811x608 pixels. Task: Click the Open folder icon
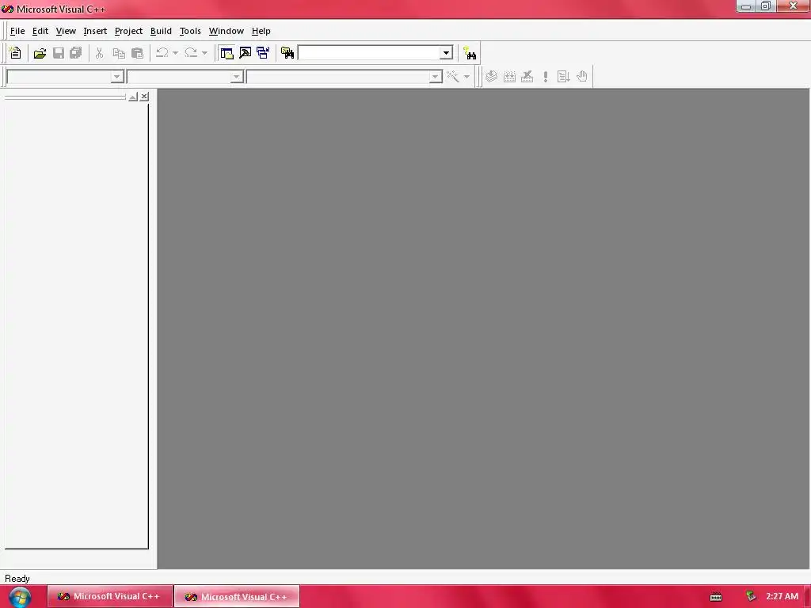(x=40, y=53)
